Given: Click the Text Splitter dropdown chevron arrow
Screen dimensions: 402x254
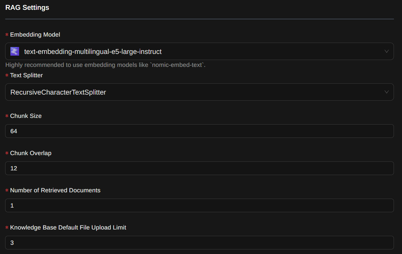Looking at the screenshot, I should tap(386, 92).
